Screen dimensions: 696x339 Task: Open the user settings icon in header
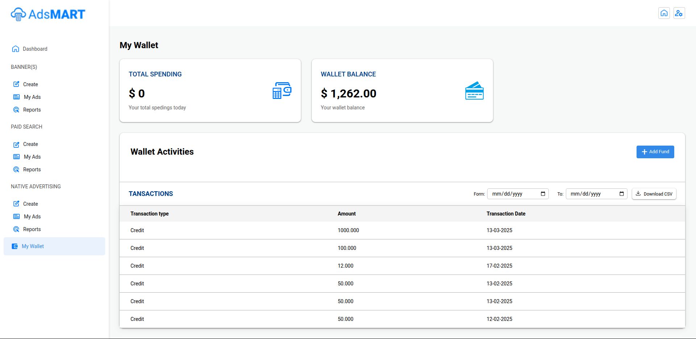coord(679,13)
